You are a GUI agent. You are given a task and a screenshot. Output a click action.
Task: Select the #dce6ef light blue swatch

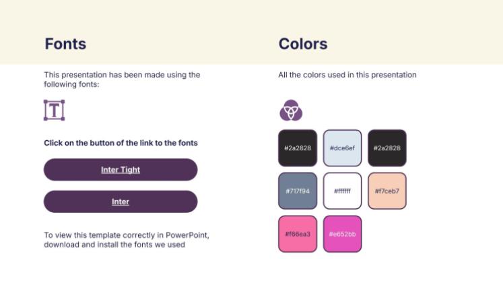coord(342,148)
